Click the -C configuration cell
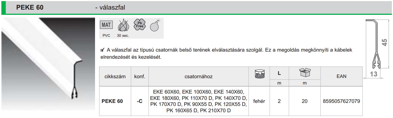This screenshot has height=118, width=393. point(140,101)
